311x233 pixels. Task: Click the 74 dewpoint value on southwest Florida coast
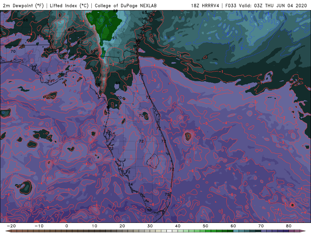(130, 184)
